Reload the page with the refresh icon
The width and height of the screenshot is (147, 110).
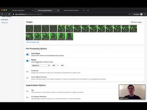[x=9, y=14]
